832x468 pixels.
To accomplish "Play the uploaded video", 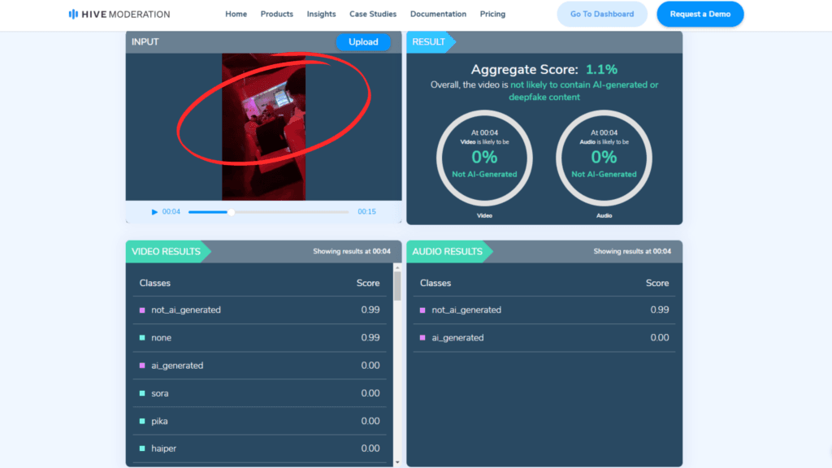I will click(x=154, y=212).
